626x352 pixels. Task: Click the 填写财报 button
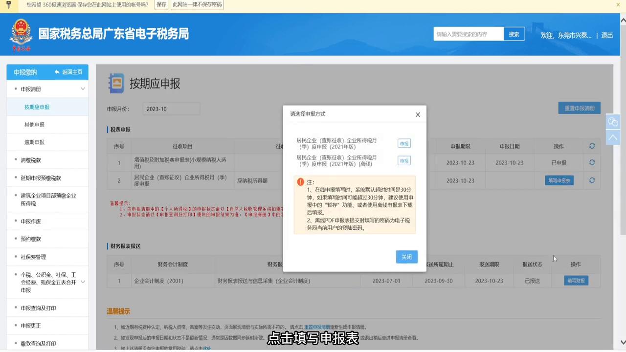coord(576,281)
